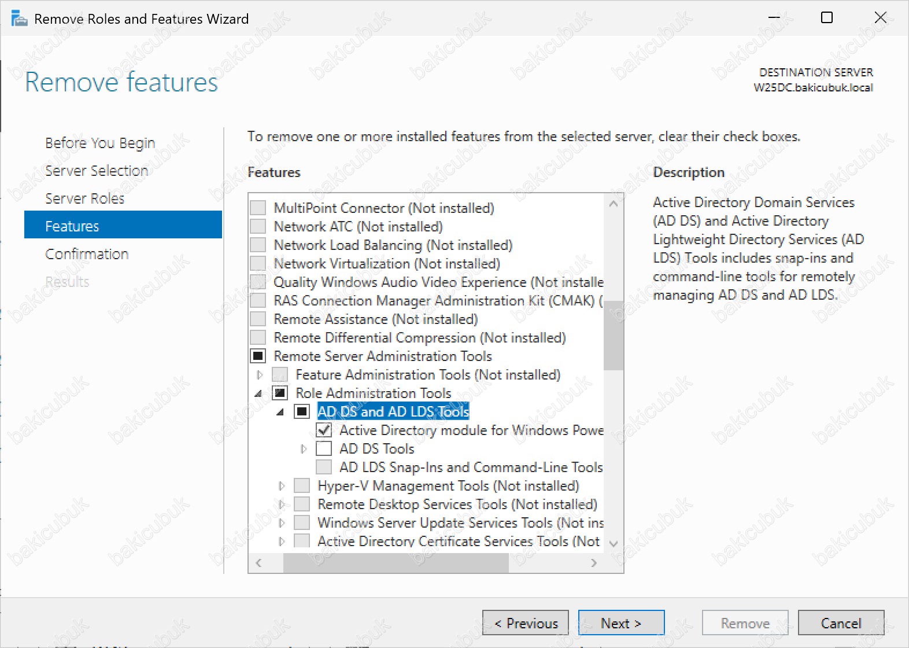Image resolution: width=909 pixels, height=648 pixels.
Task: Expand Active Directory Certificate Services Tools node
Action: point(282,542)
